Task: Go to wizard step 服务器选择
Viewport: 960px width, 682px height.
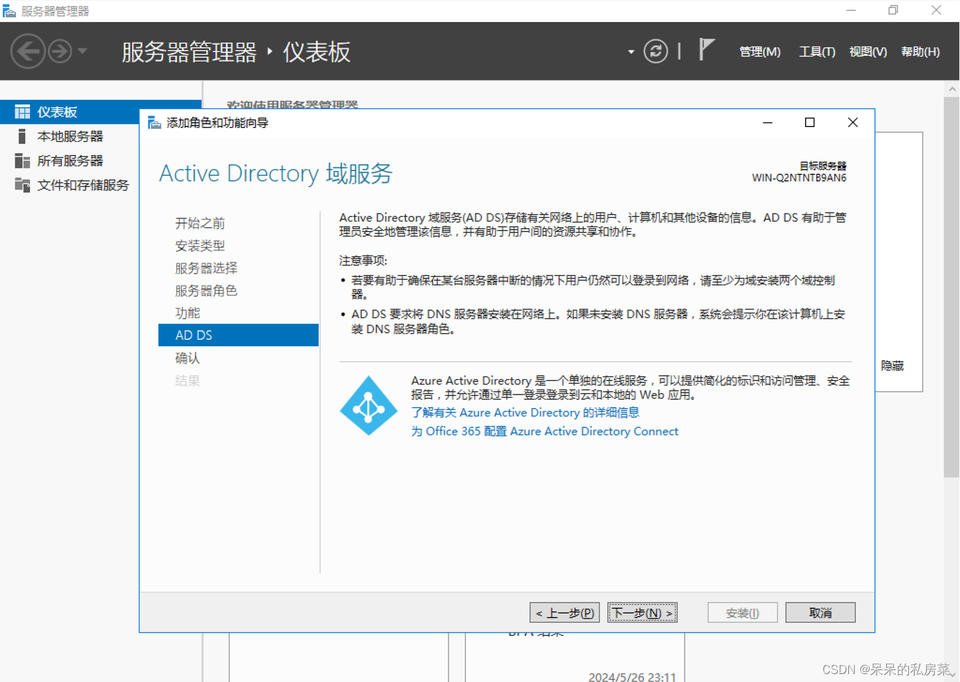Action: pyautogui.click(x=206, y=269)
